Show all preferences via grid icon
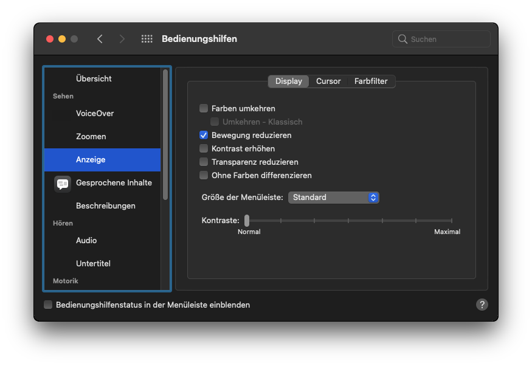The width and height of the screenshot is (532, 366). (x=147, y=39)
